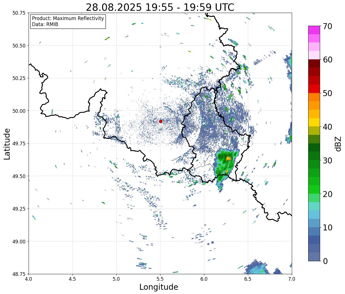Click the longitude tick label '5.0'
Screen dimensions: 345x294
tap(116, 279)
